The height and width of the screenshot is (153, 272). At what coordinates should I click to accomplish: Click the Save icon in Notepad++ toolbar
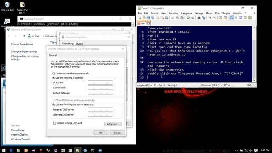click(x=148, y=17)
